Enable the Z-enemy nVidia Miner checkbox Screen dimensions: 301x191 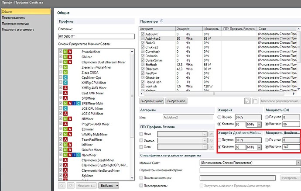pyautogui.click(x=61, y=67)
